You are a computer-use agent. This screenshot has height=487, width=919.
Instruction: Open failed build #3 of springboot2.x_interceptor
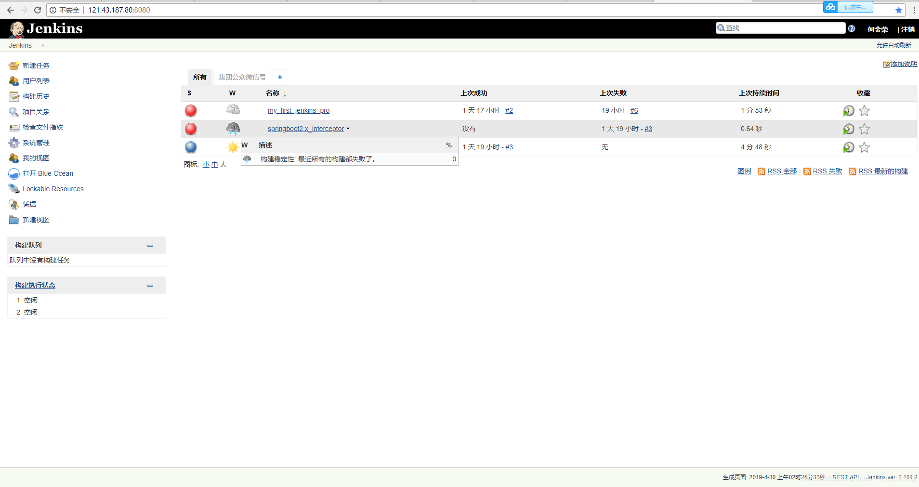pos(648,129)
